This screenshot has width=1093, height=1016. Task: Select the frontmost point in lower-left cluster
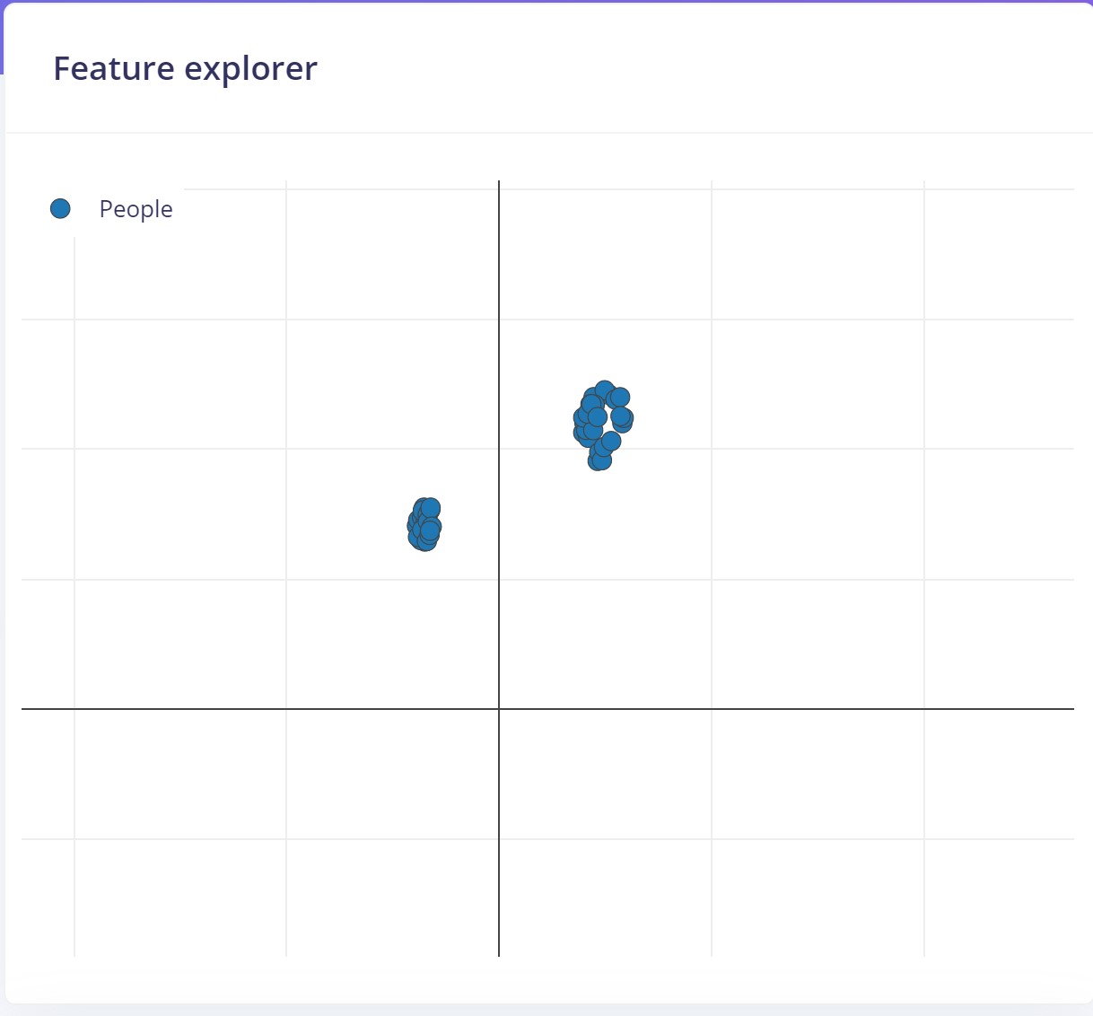point(430,530)
